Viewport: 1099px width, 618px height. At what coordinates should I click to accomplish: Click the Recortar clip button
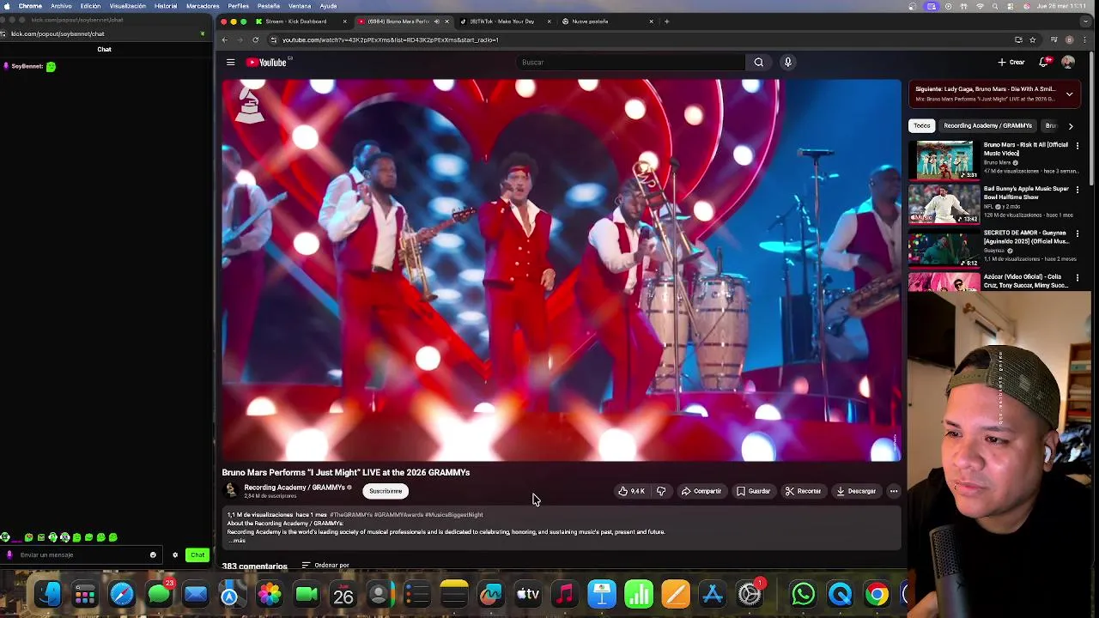click(804, 491)
